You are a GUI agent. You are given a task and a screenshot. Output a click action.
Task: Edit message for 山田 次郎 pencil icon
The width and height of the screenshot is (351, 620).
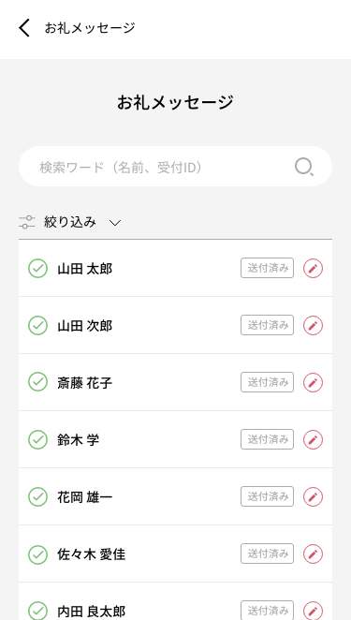313,325
